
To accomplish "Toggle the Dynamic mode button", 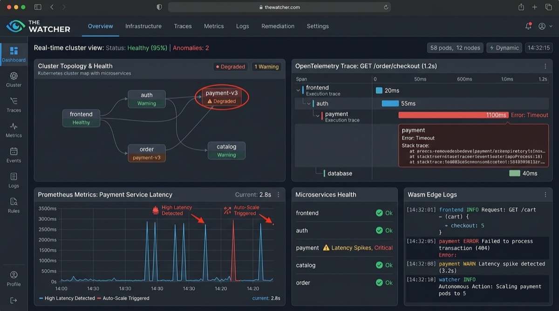I will [x=504, y=48].
